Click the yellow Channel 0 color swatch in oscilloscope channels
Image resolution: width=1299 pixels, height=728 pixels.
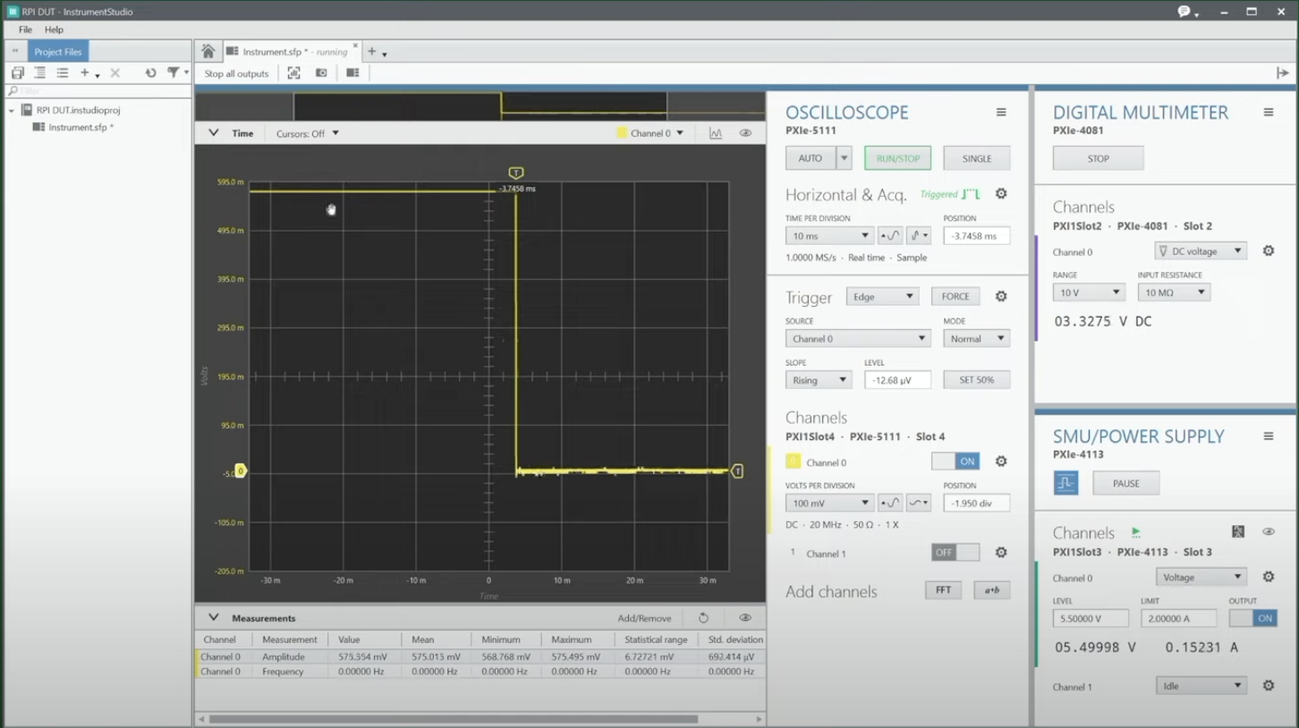793,461
